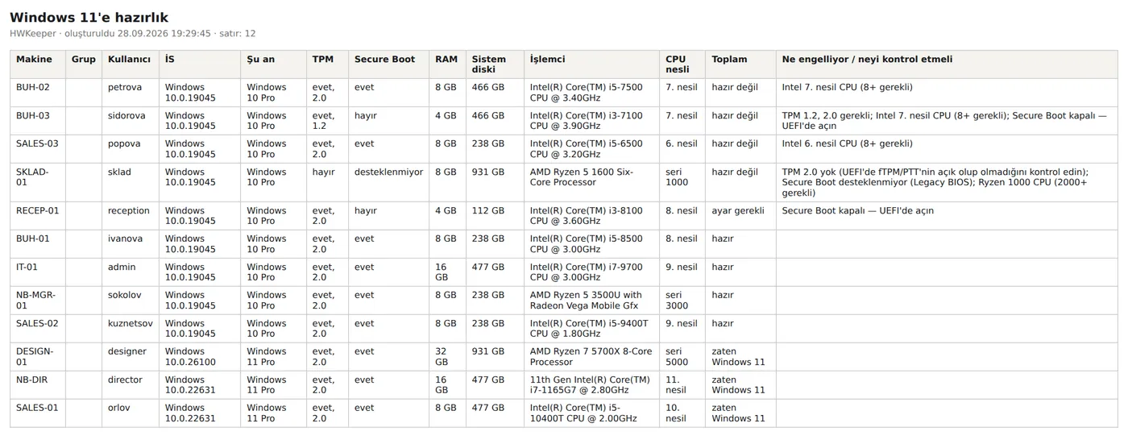Click the '10. nesil' CPU generation cell
The height and width of the screenshot is (444, 1128).
click(x=682, y=413)
